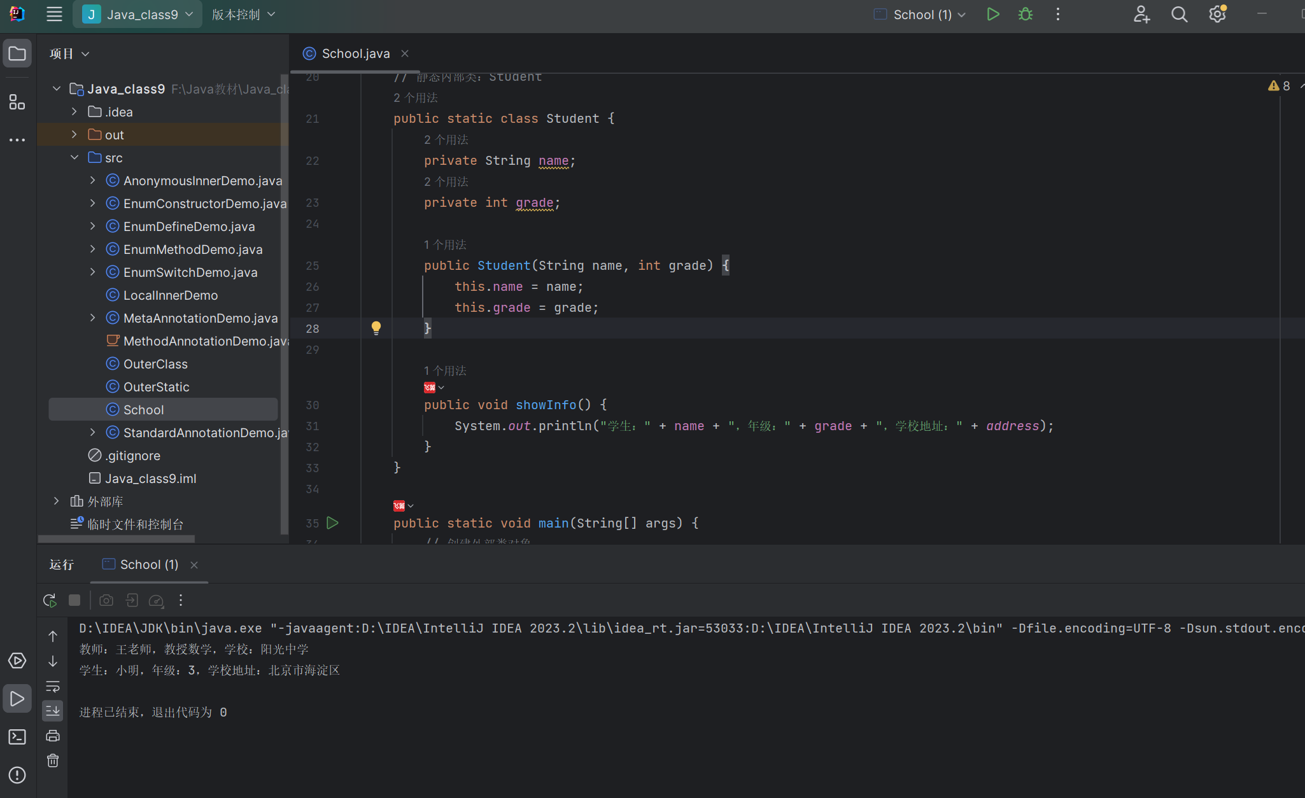Image resolution: width=1305 pixels, height=798 pixels.
Task: Click the run gutter arrow beside main method
Action: (332, 522)
